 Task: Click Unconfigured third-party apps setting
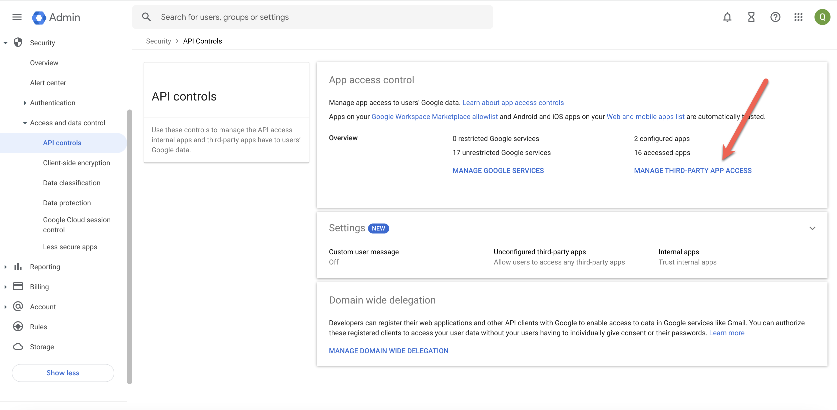coord(559,257)
